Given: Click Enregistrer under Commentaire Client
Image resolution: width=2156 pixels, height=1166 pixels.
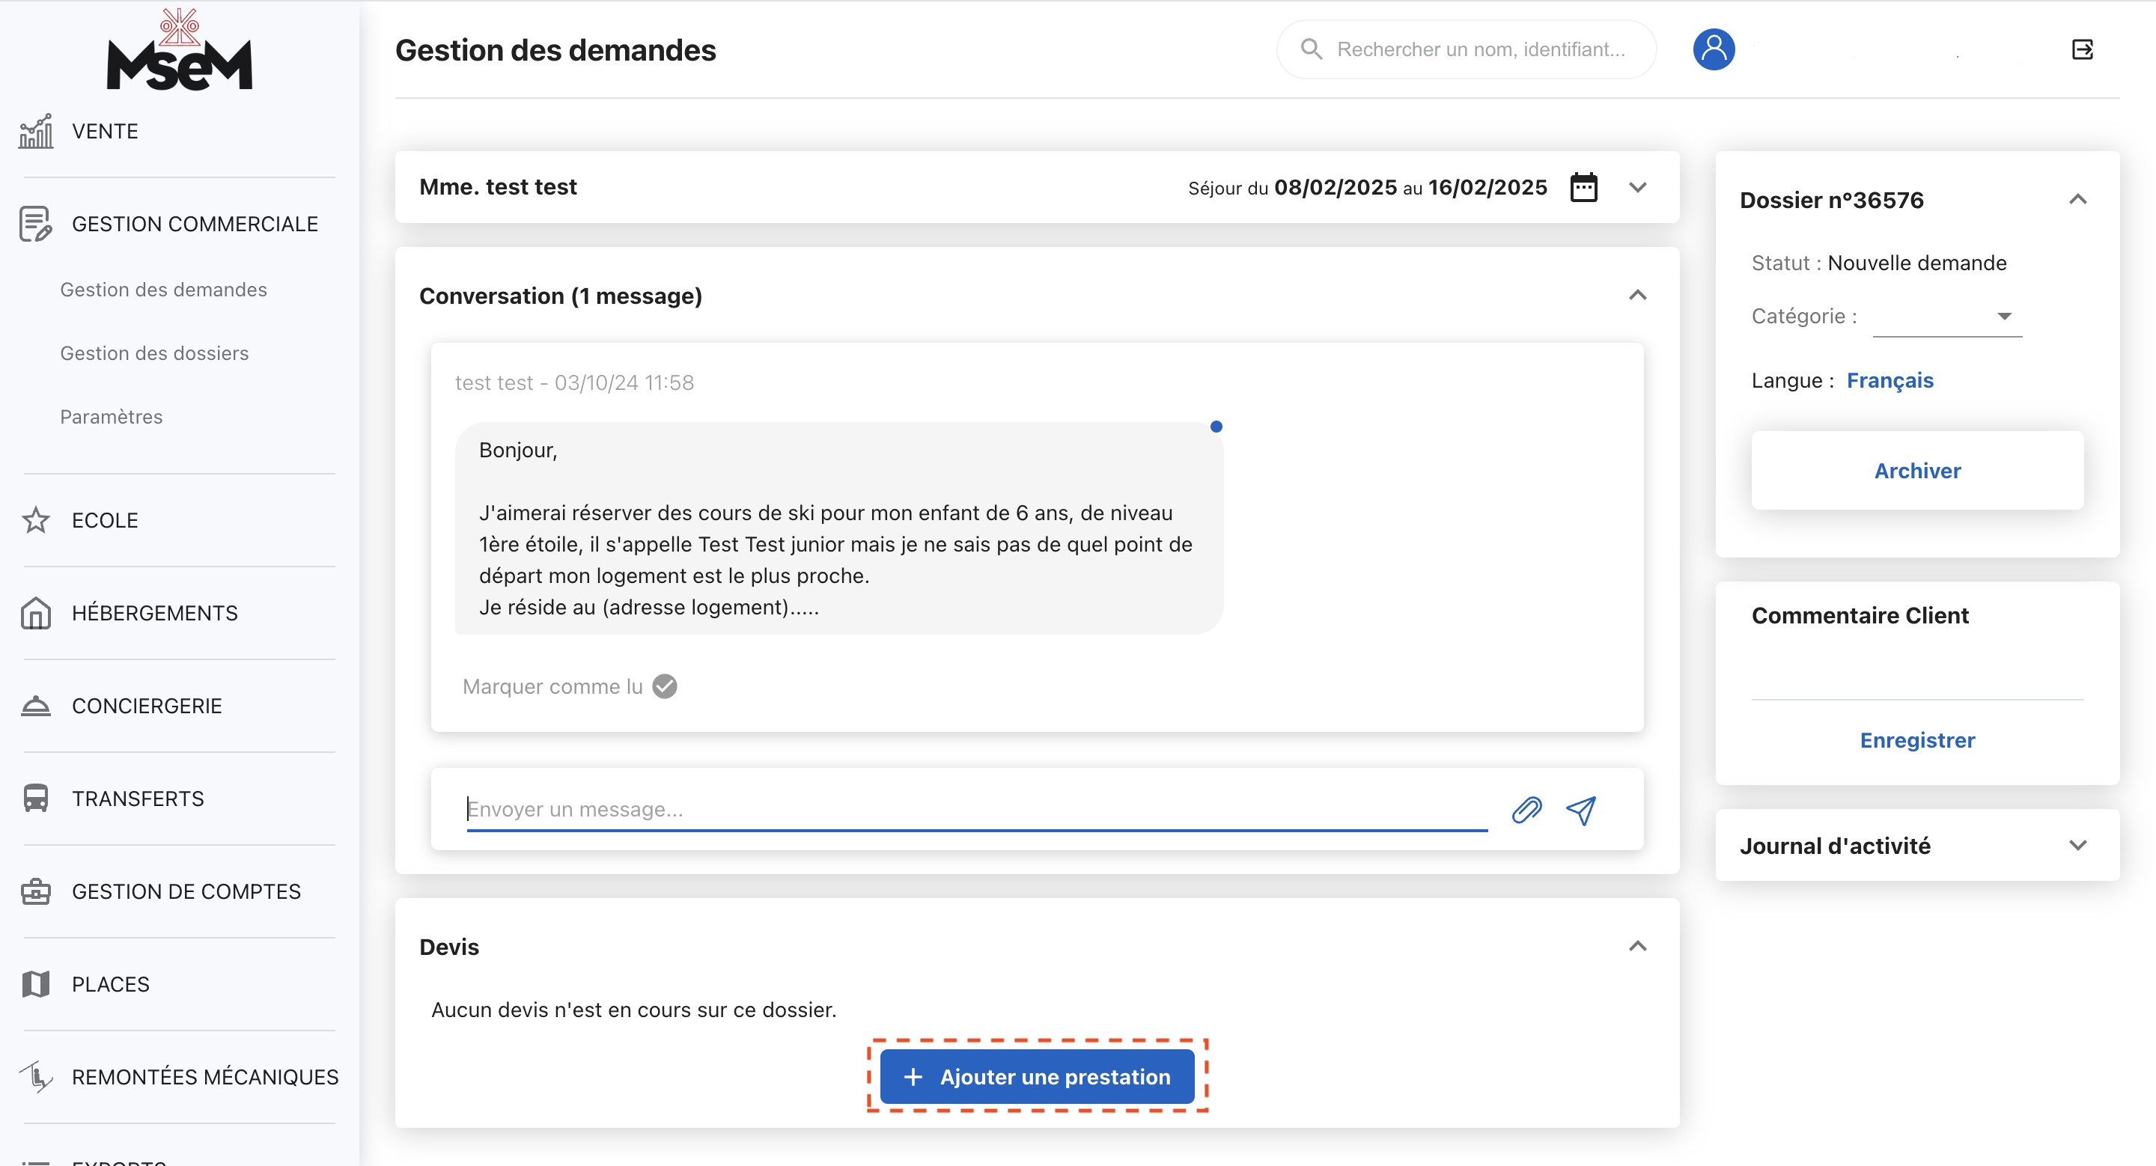Looking at the screenshot, I should pyautogui.click(x=1916, y=740).
